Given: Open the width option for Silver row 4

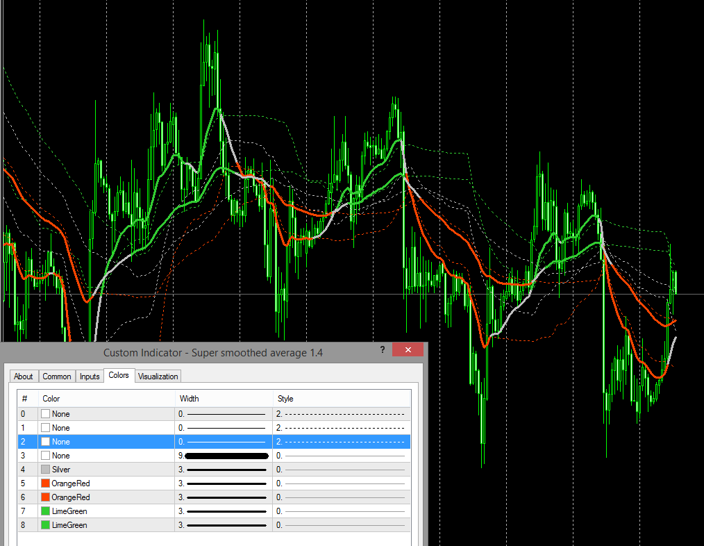Looking at the screenshot, I should (223, 470).
